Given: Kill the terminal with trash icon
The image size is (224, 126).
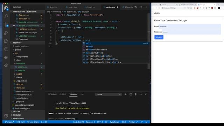Looking at the screenshot, I should [x=135, y=94].
